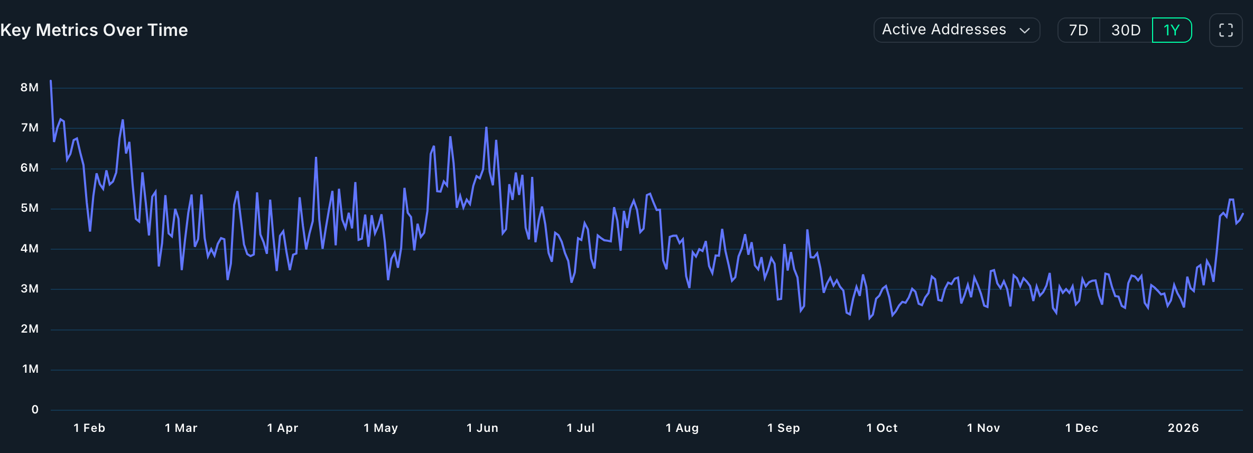This screenshot has width=1253, height=453.
Task: Click the Key Metrics Over Time heading
Action: tap(94, 30)
